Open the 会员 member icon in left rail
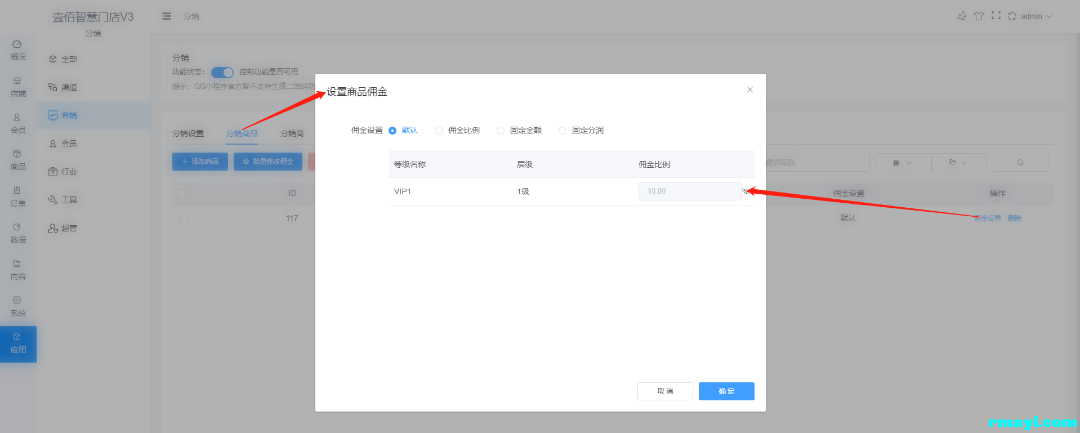This screenshot has width=1080, height=433. coord(18,124)
